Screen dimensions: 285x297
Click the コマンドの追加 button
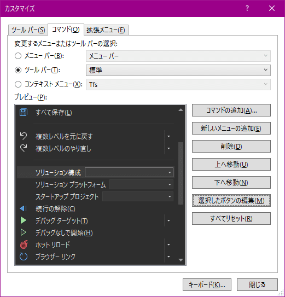[231, 110]
